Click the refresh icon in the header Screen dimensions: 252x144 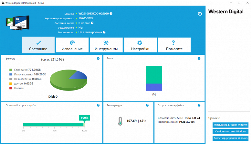point(200,14)
